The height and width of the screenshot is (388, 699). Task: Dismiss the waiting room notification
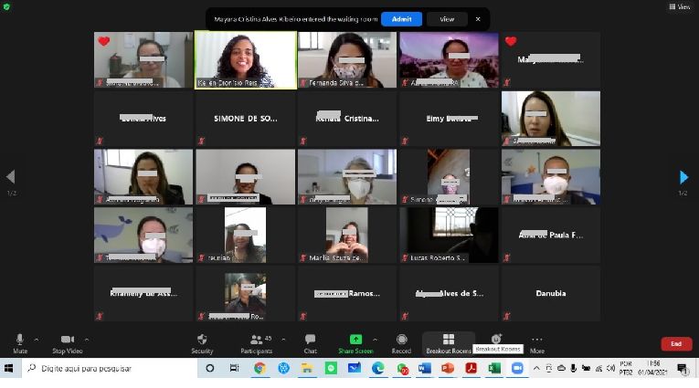point(477,18)
